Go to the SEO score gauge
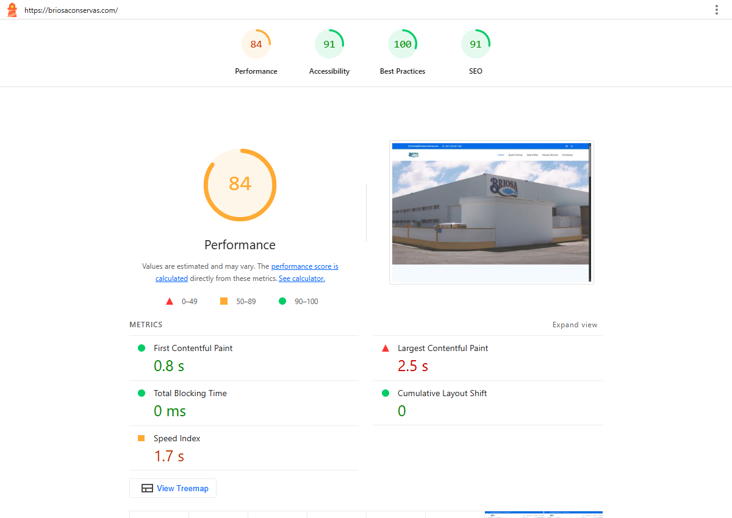The image size is (732, 518). [476, 44]
